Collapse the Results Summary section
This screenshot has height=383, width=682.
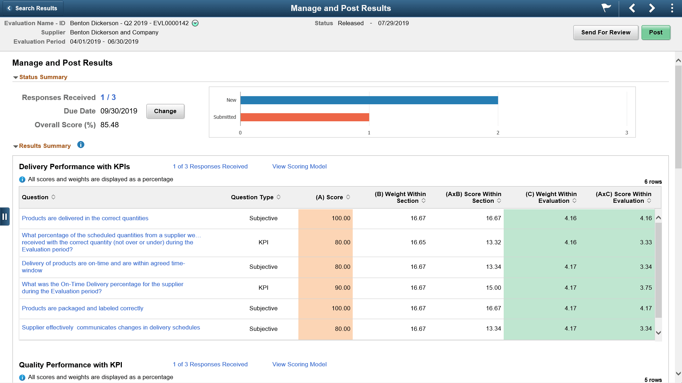pyautogui.click(x=15, y=146)
